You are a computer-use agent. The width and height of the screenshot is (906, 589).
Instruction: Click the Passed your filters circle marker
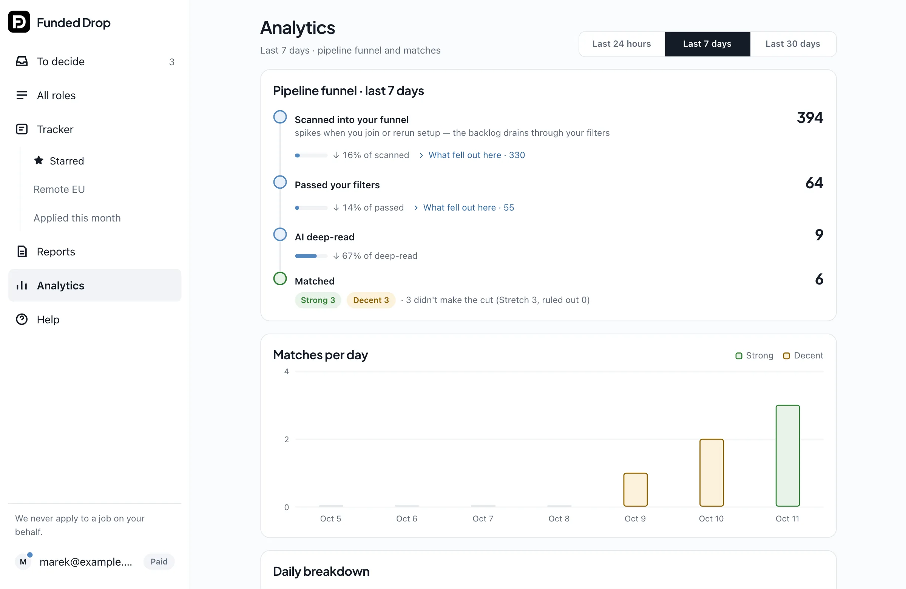pos(280,182)
